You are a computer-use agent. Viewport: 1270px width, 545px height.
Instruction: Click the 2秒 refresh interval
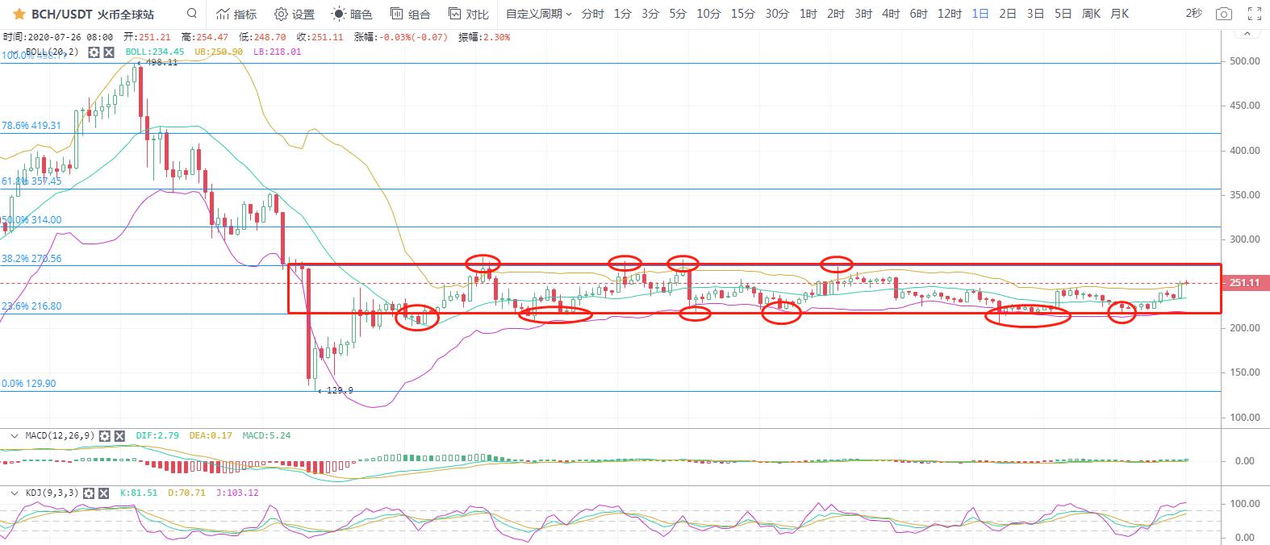point(1193,14)
